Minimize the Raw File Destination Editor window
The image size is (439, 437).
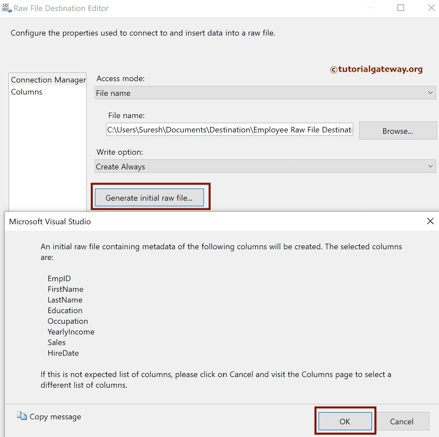[370, 8]
